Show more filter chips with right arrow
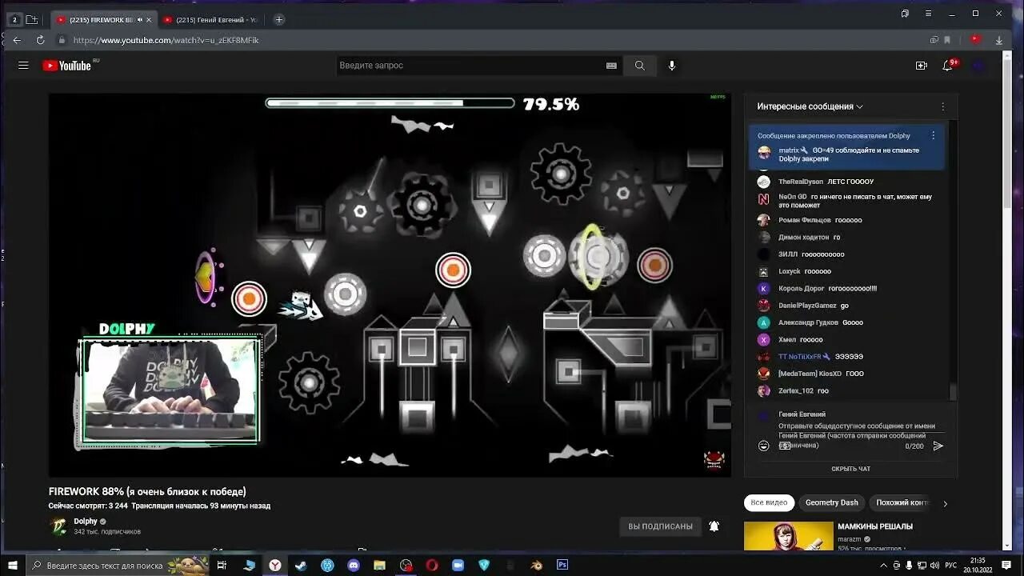This screenshot has width=1024, height=576. pos(945,503)
